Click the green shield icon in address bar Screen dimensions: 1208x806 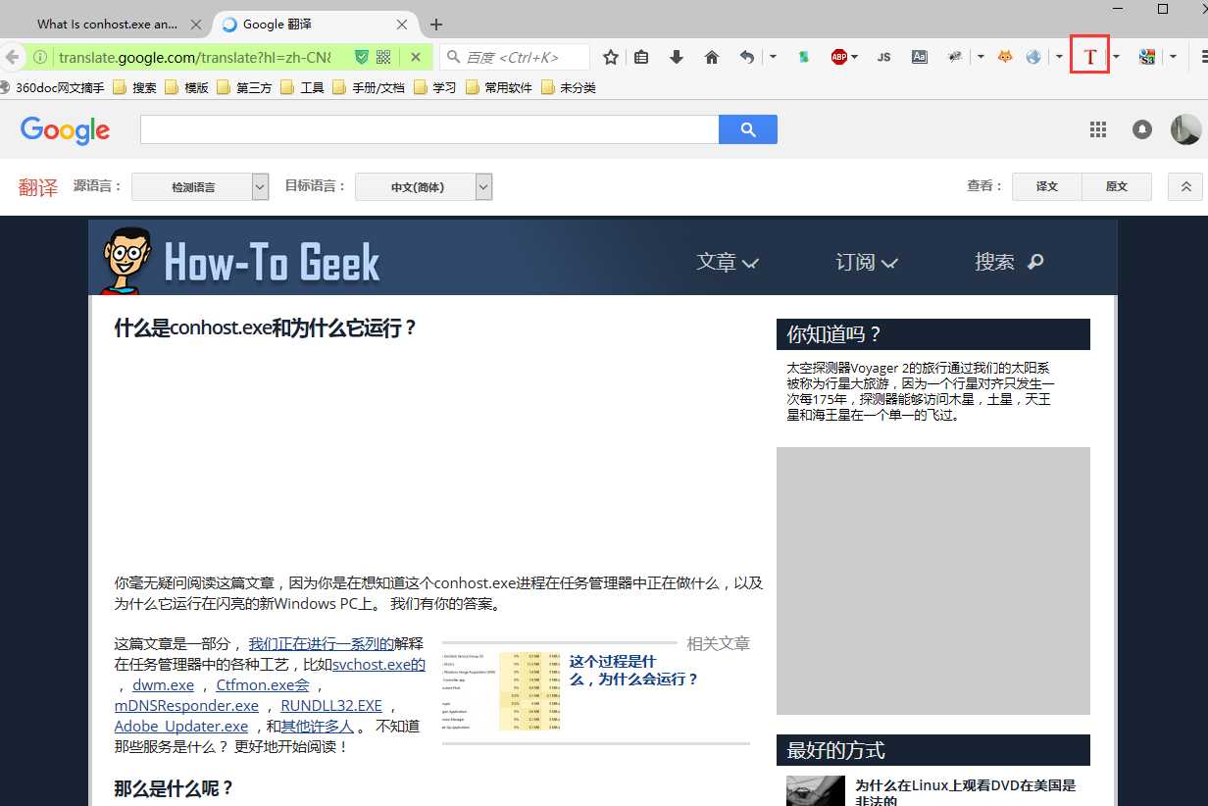362,57
